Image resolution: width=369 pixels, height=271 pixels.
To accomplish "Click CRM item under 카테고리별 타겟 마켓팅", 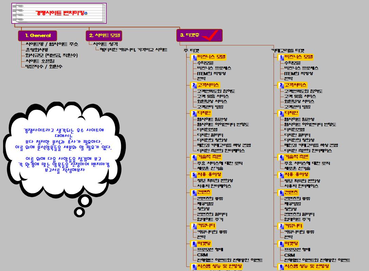I will pyautogui.click(x=289, y=255).
